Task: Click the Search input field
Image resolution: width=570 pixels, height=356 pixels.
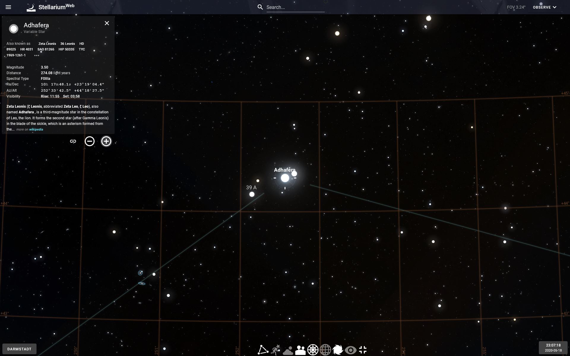Action: (295, 7)
